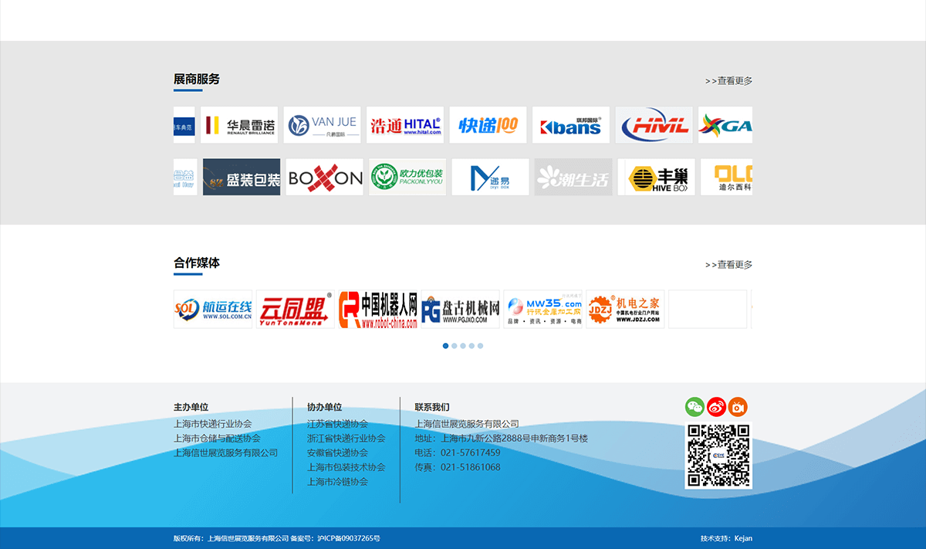Click the QR code image

click(x=718, y=456)
